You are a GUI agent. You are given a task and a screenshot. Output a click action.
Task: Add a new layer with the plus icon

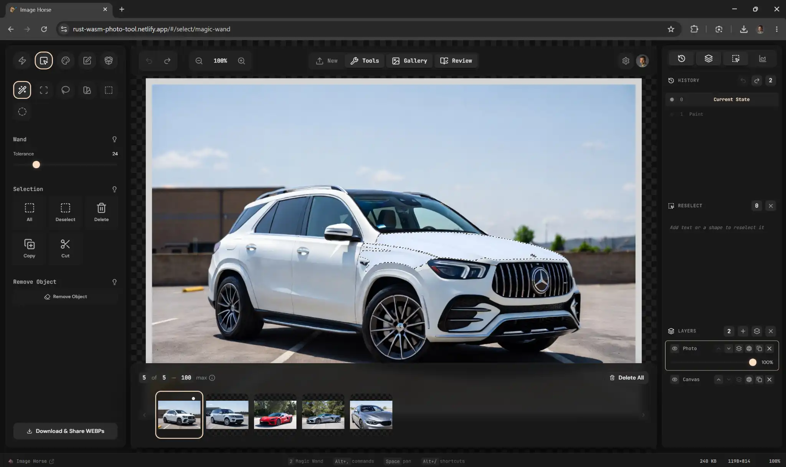coord(743,331)
